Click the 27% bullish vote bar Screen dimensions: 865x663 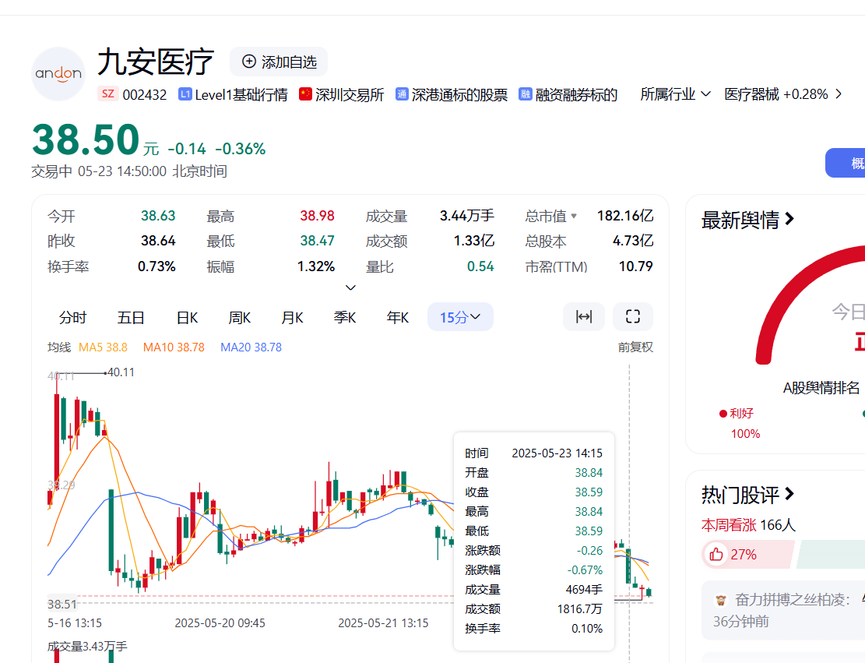(748, 554)
